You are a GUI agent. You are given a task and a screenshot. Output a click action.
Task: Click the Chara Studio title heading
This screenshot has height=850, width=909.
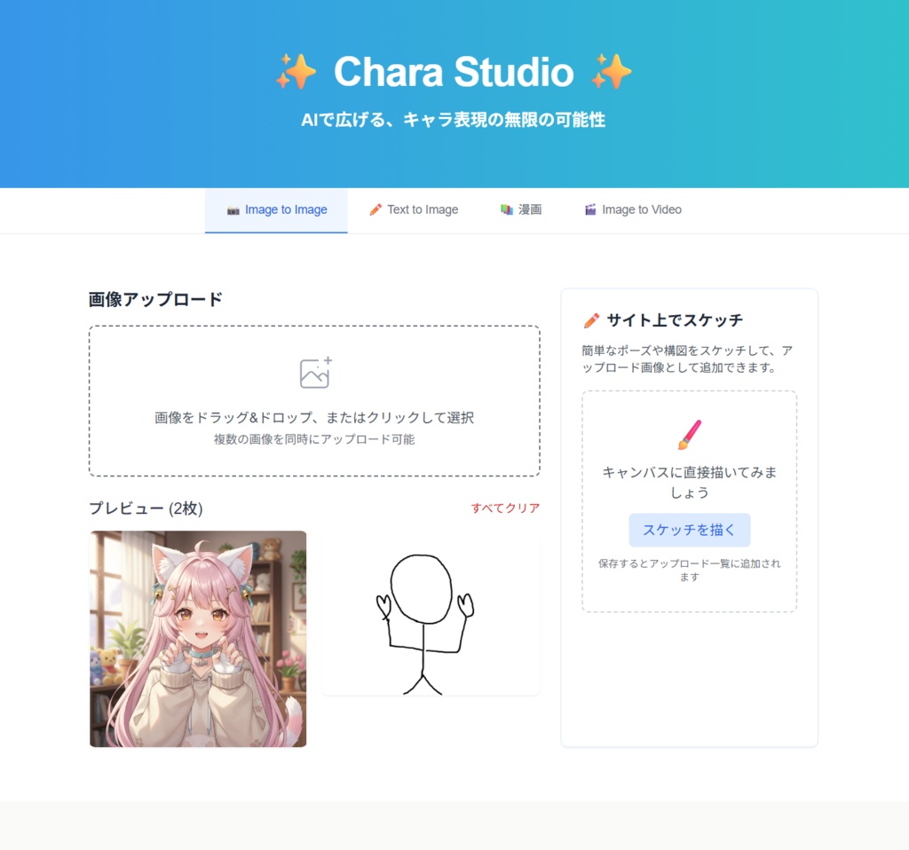[454, 72]
